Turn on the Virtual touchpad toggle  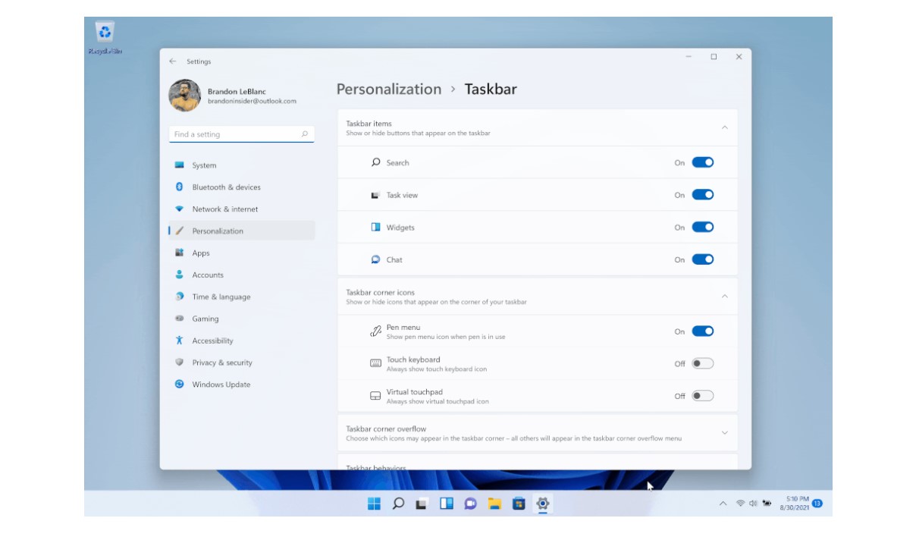tap(702, 396)
